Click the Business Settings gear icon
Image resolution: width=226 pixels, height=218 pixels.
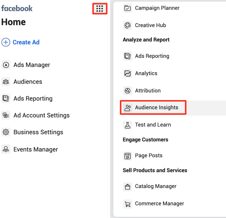pyautogui.click(x=6, y=132)
